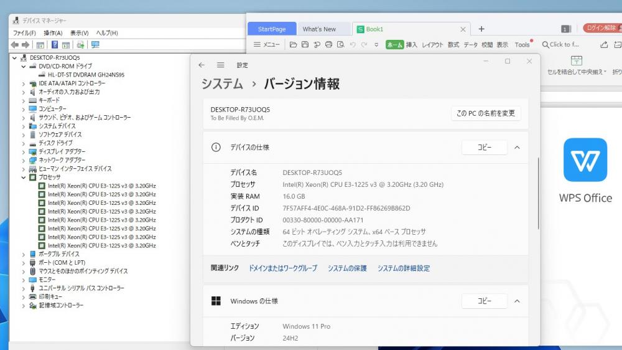Expand the キーボード tree node
The height and width of the screenshot is (350, 622).
click(x=24, y=101)
